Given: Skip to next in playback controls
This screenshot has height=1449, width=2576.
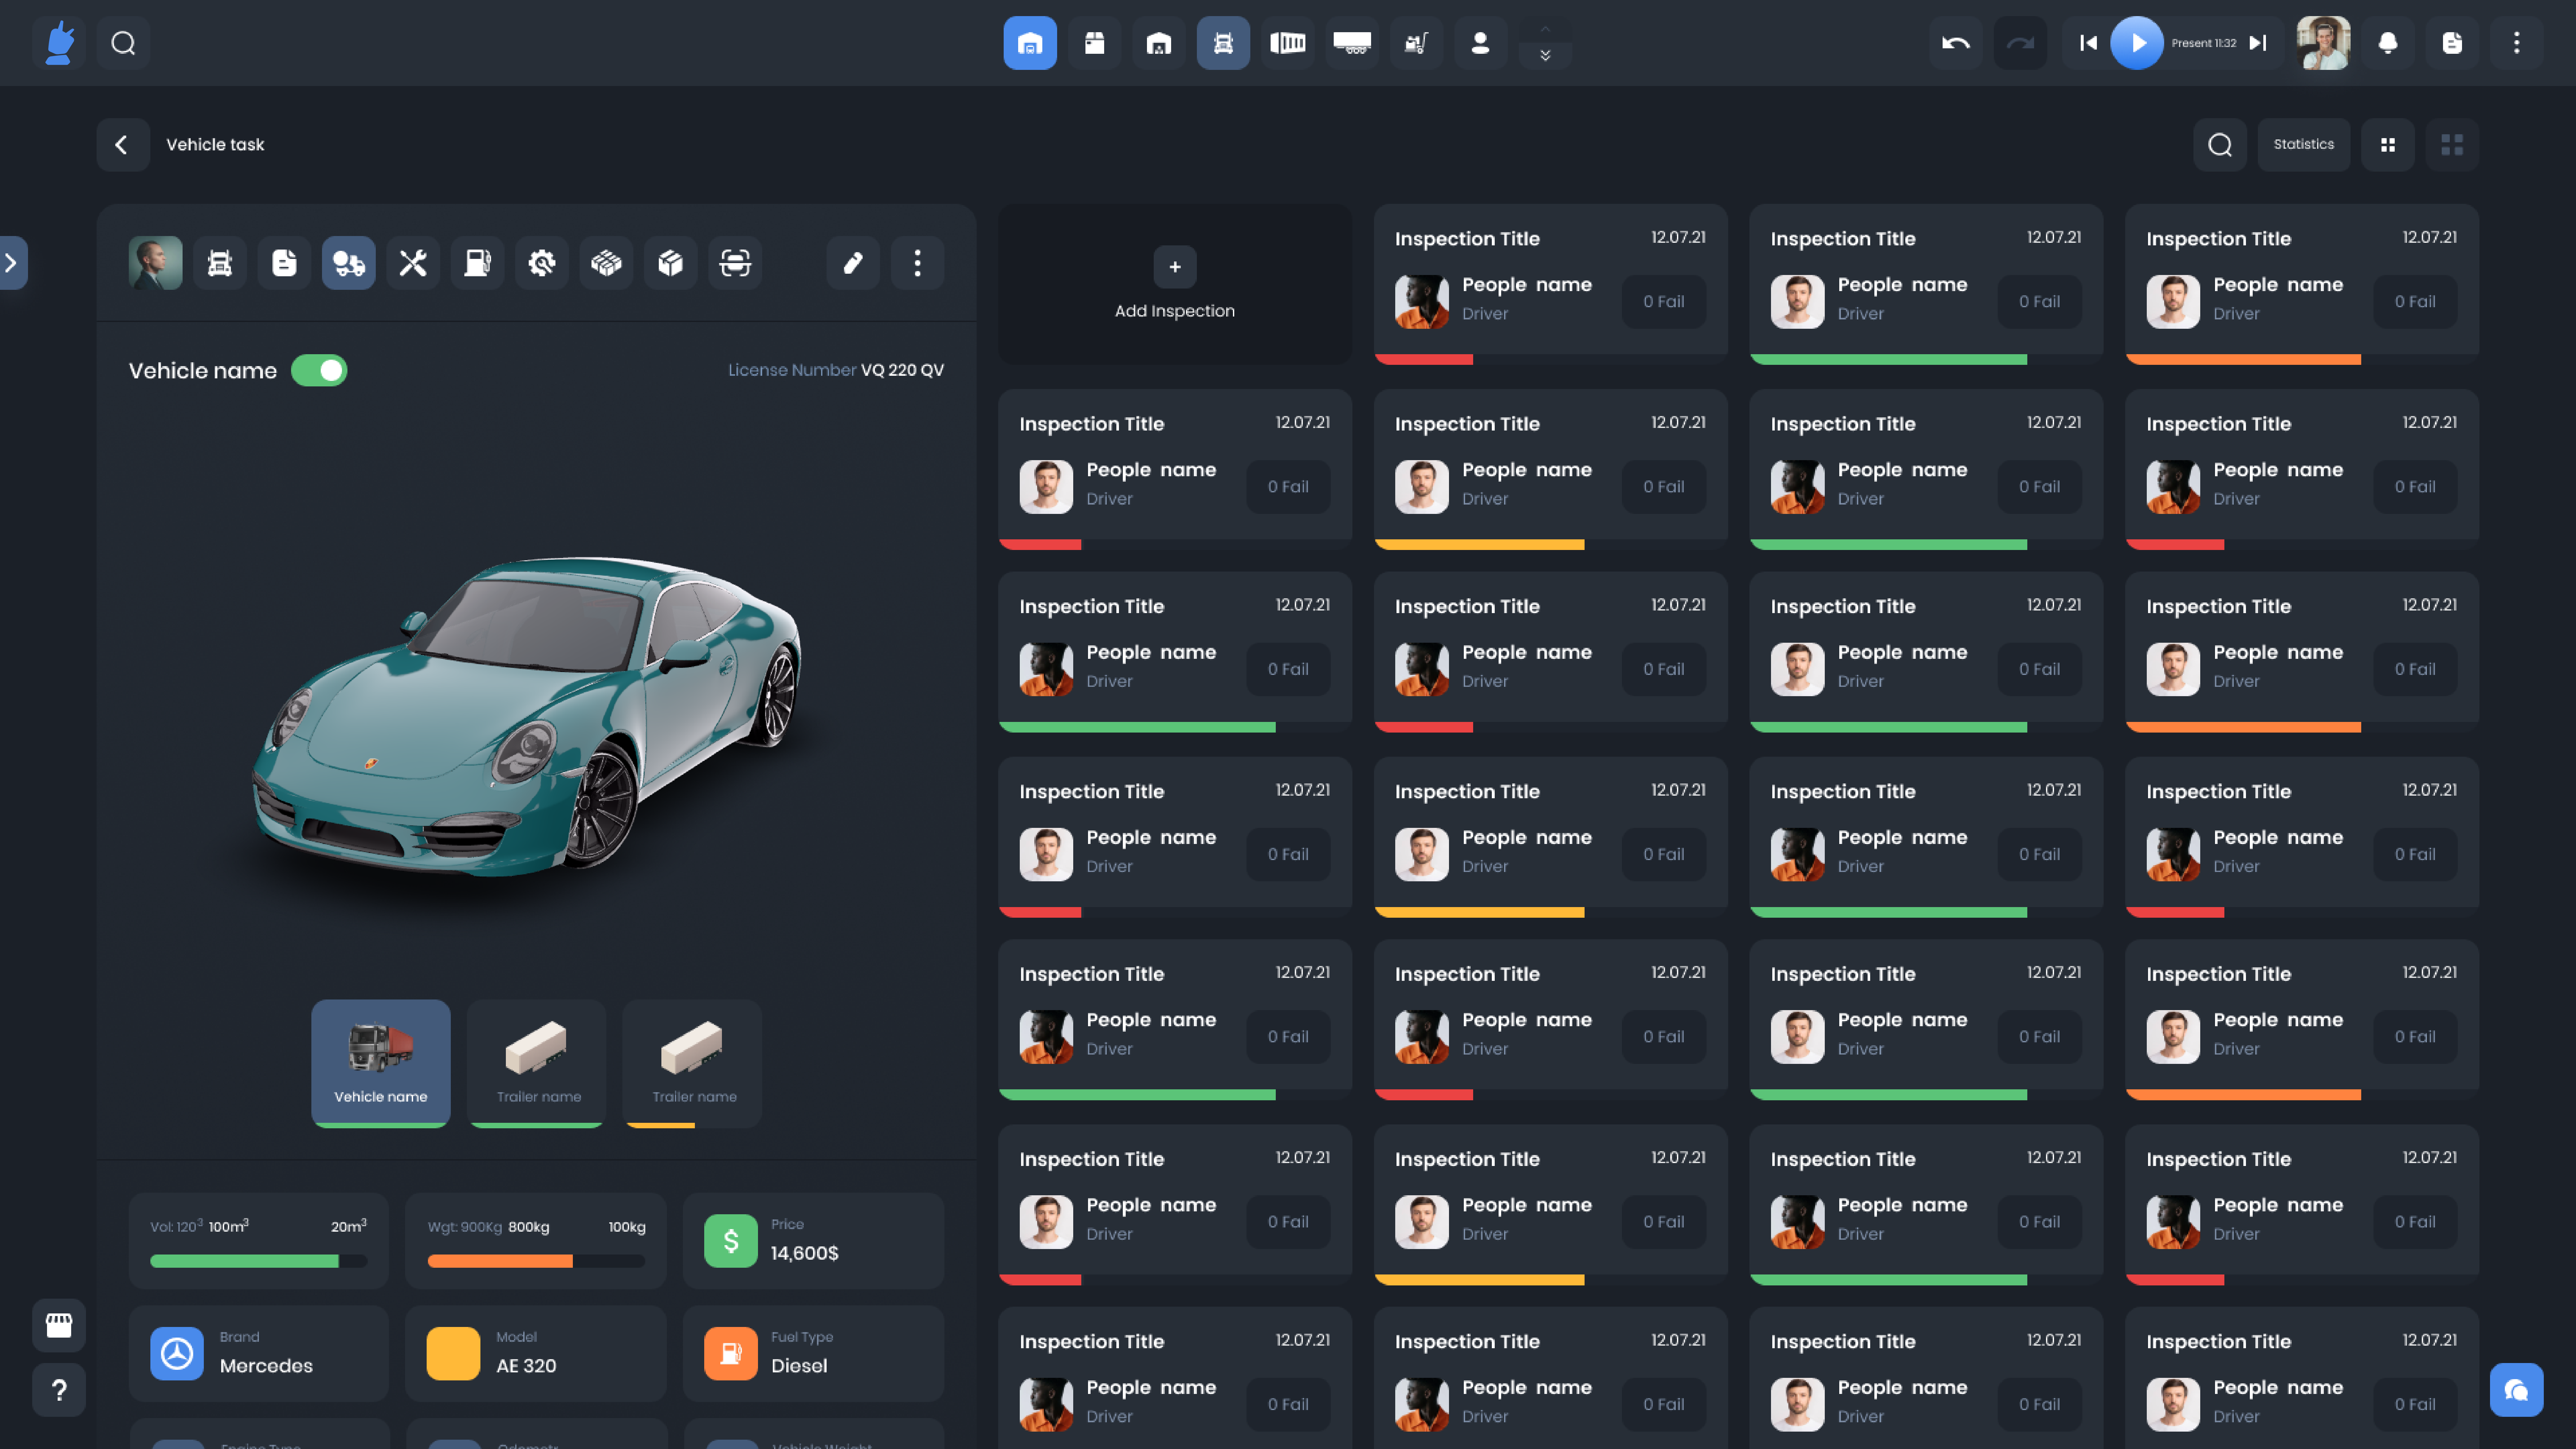Looking at the screenshot, I should click(2258, 43).
